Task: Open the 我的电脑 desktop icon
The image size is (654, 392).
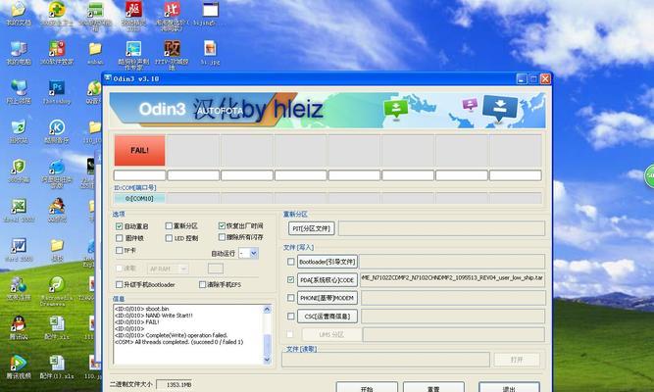Action: [x=19, y=49]
